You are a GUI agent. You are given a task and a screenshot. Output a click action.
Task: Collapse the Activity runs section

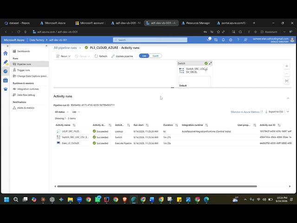coord(288,98)
